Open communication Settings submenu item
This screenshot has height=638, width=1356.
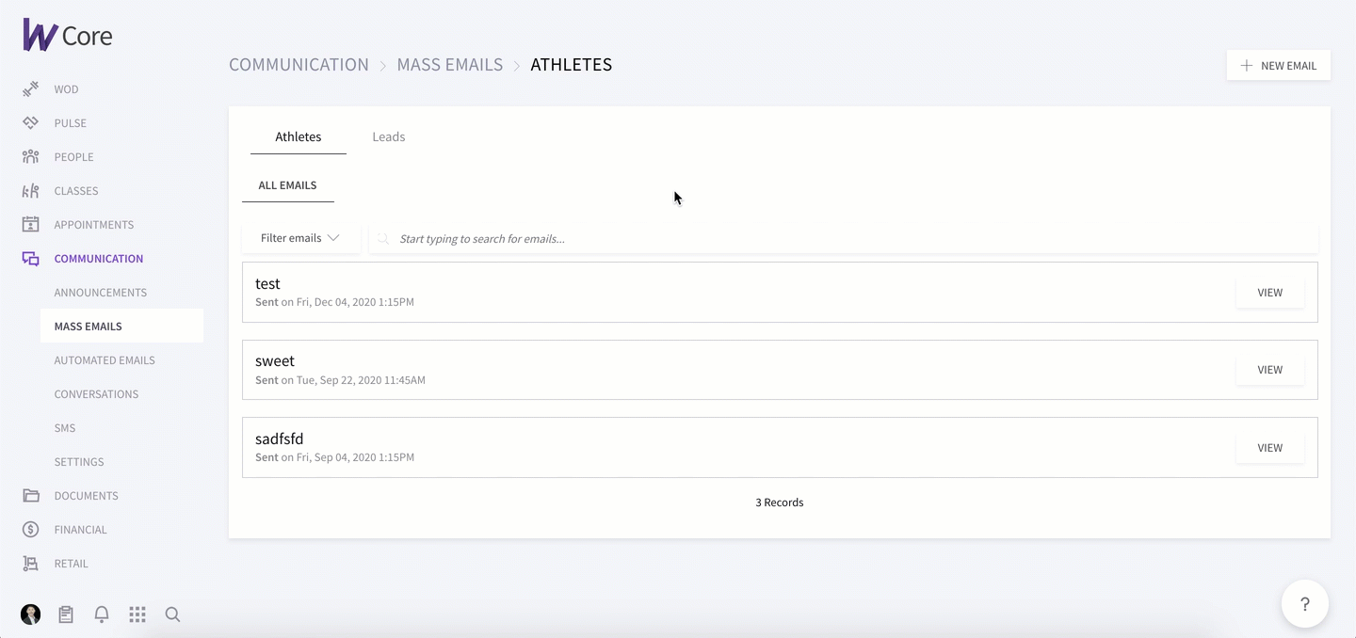point(79,462)
